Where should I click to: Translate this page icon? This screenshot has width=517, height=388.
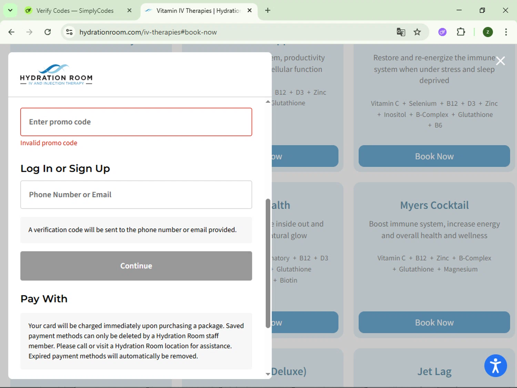(401, 32)
